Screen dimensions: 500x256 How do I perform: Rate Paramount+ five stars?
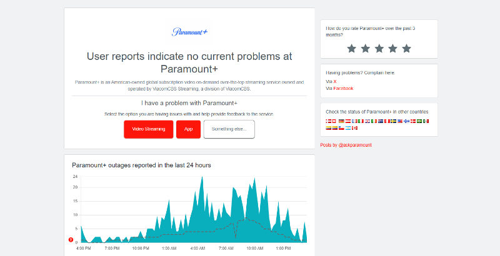tap(406, 49)
